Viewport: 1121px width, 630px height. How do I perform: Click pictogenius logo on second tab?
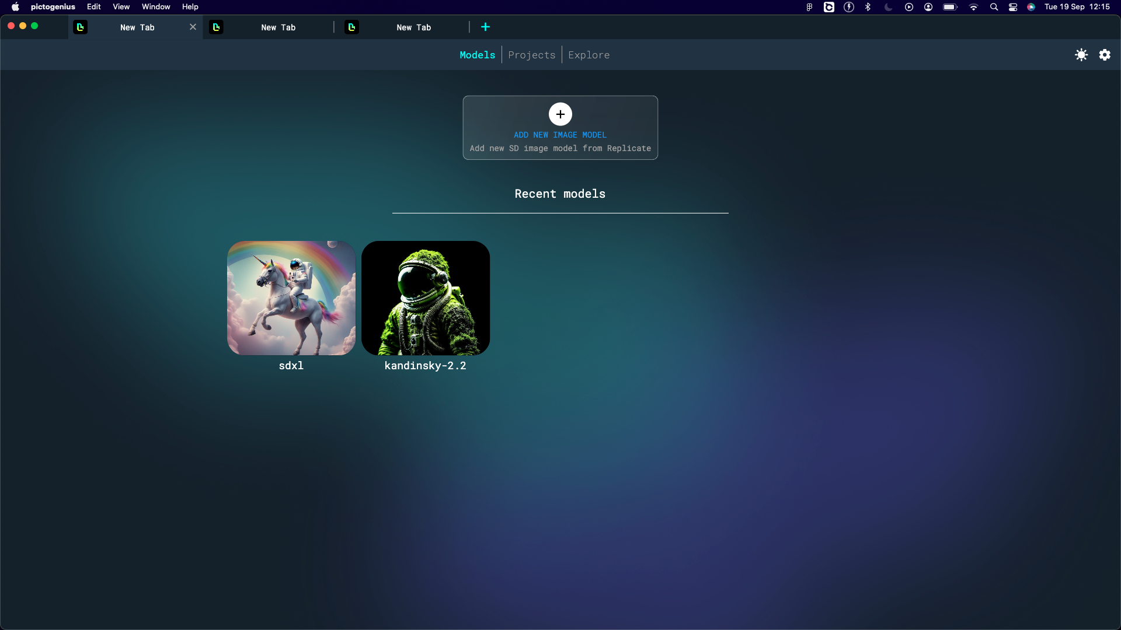[216, 27]
